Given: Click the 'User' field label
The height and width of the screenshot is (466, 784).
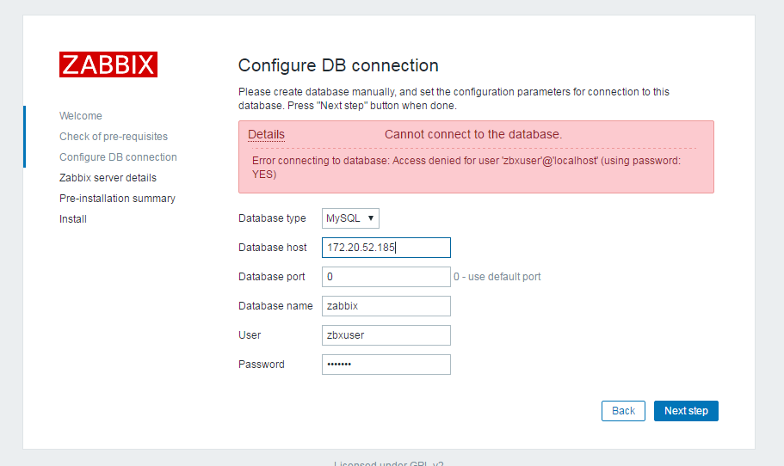Looking at the screenshot, I should tap(250, 335).
